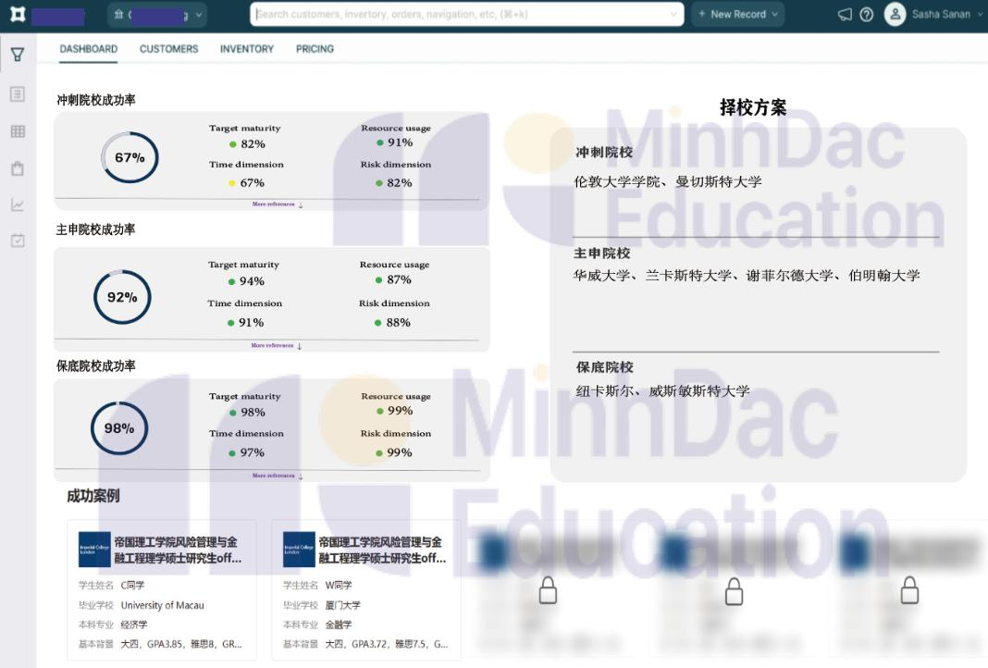This screenshot has height=668, width=988.
Task: Click the 冲刺院校 label in plan panel
Action: [x=604, y=153]
